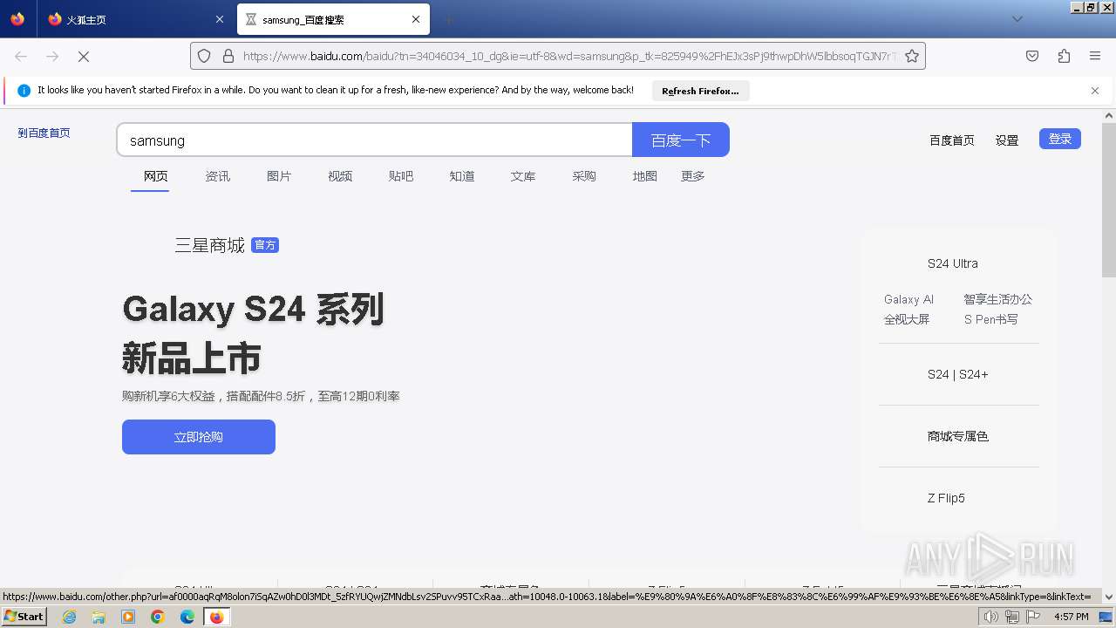Open the Galaxy S24 系列 headline
The width and height of the screenshot is (1116, 628).
253,310
